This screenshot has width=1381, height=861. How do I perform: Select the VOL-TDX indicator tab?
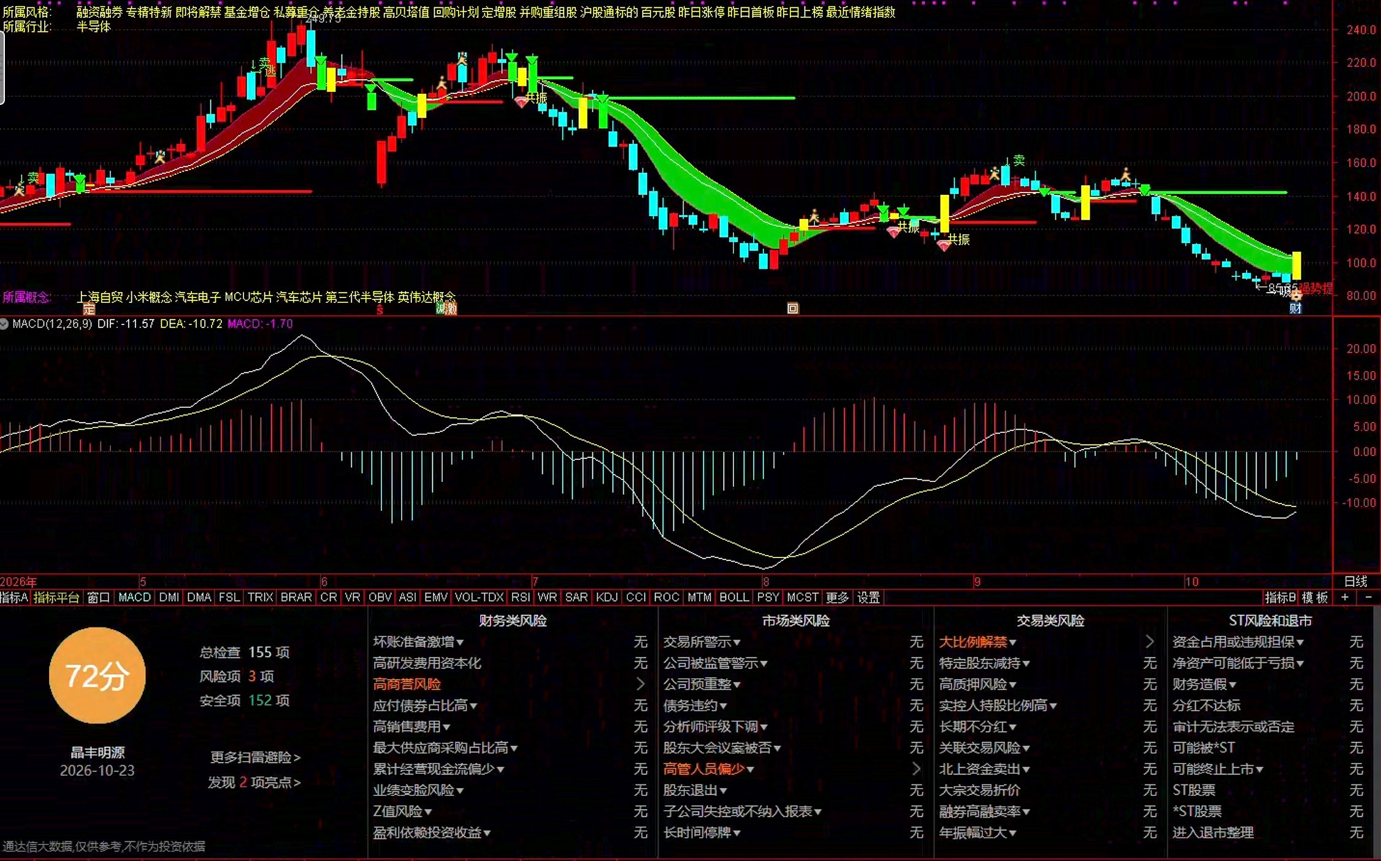479,597
